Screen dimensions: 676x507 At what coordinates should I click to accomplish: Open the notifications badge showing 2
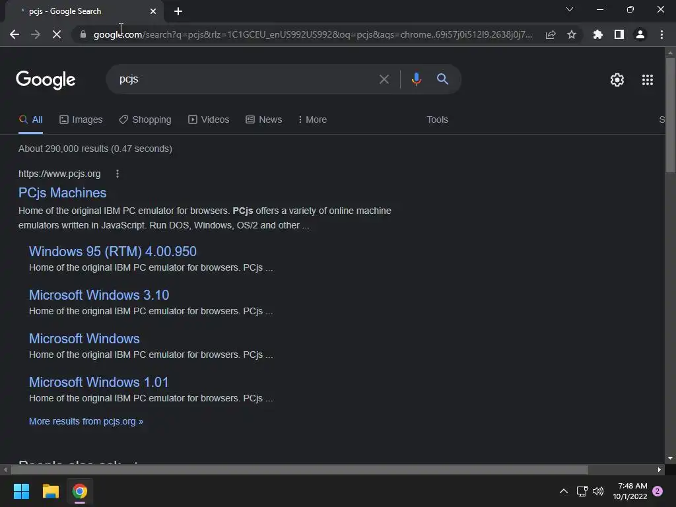658,491
